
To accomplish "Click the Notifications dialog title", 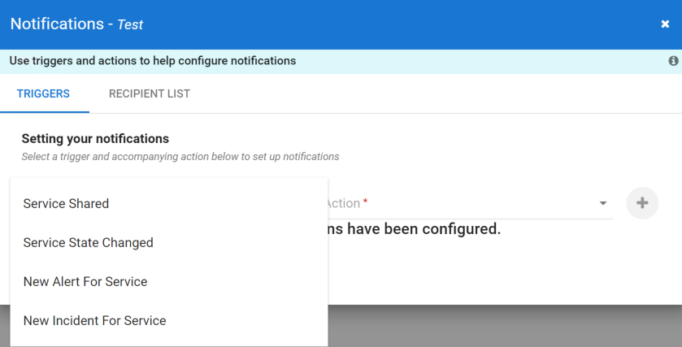I will pos(57,24).
